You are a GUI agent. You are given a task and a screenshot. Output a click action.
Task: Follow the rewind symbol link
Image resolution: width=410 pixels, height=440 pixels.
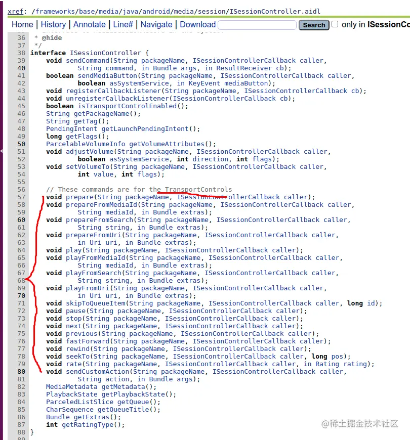pos(78,348)
